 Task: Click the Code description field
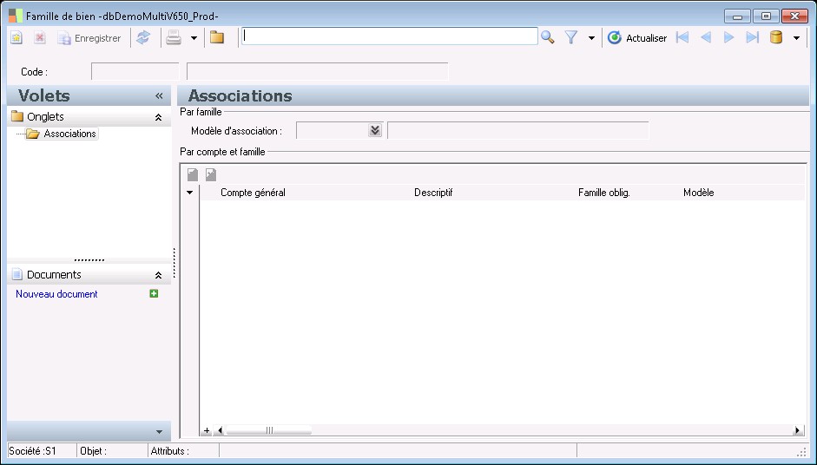(317, 72)
